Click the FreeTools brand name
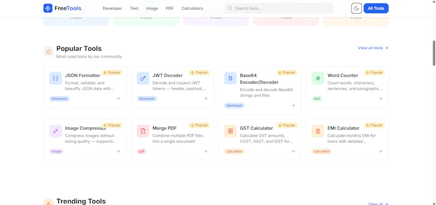This screenshot has height=205, width=436. 68,8
